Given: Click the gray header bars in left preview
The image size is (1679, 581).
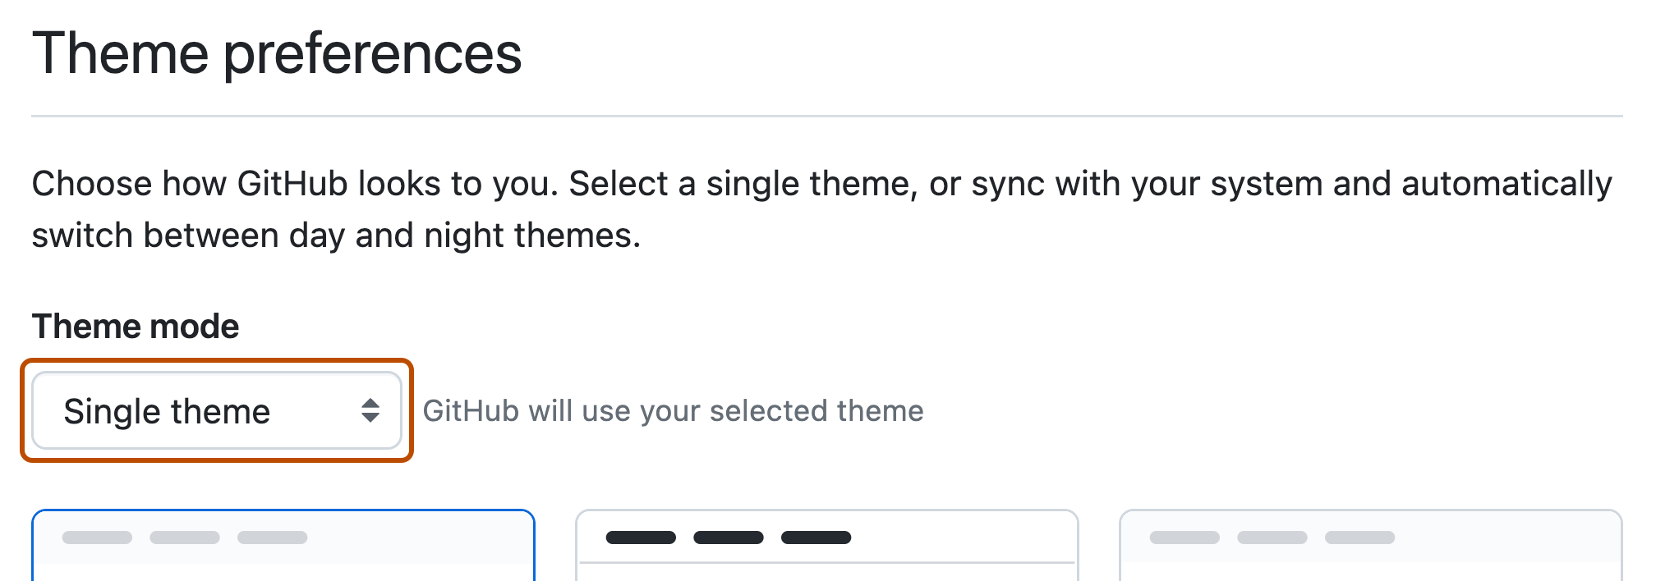Looking at the screenshot, I should click(185, 538).
